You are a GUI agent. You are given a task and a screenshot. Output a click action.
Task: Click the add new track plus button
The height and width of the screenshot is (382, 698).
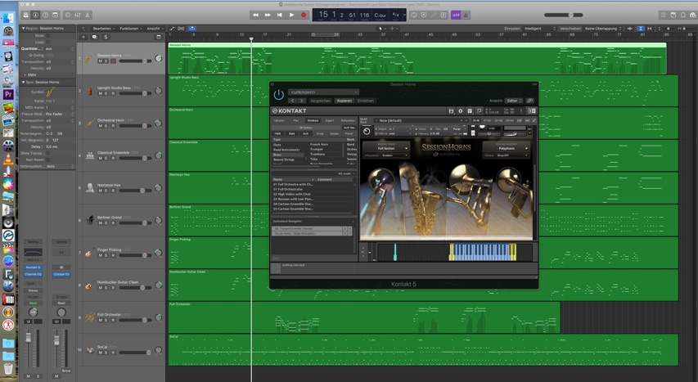point(83,37)
